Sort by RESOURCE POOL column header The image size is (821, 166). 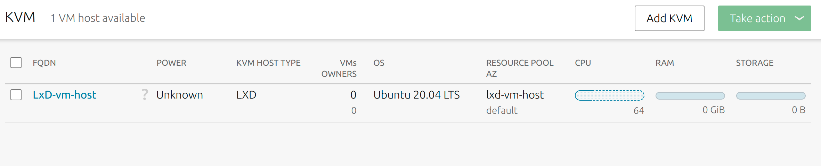(520, 63)
